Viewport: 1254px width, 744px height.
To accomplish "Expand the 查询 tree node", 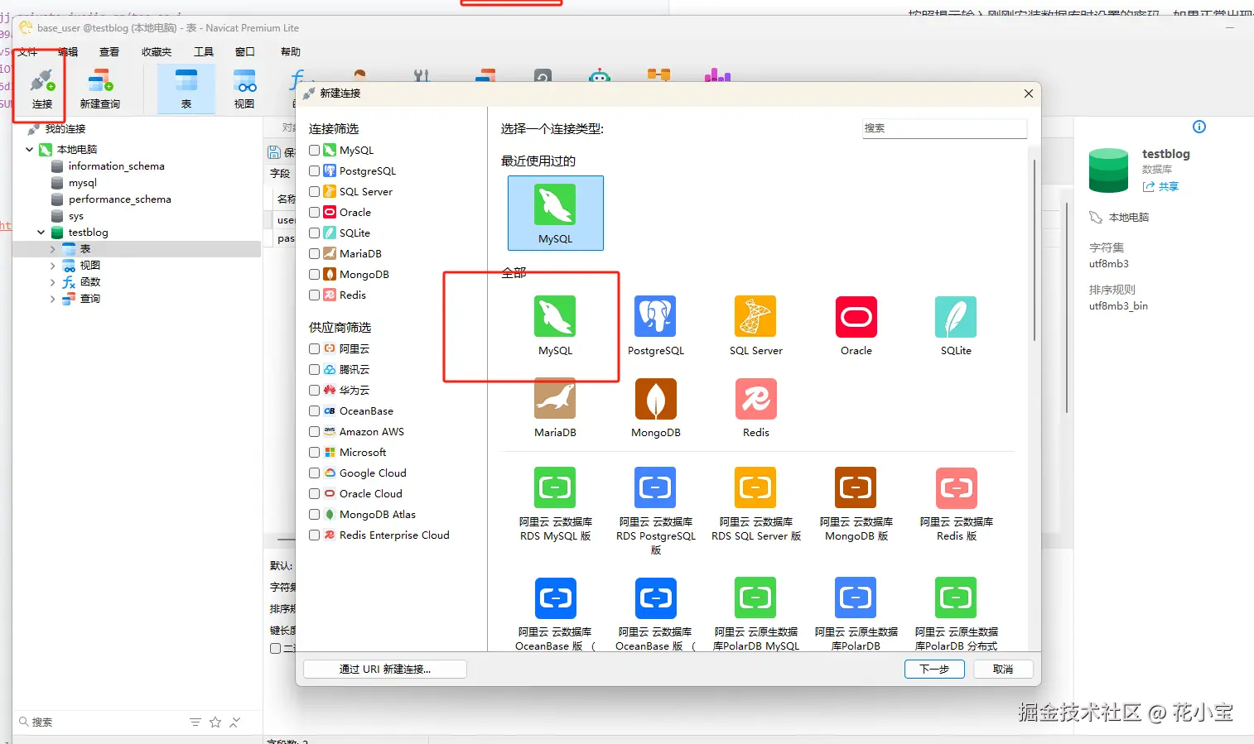I will (x=53, y=299).
